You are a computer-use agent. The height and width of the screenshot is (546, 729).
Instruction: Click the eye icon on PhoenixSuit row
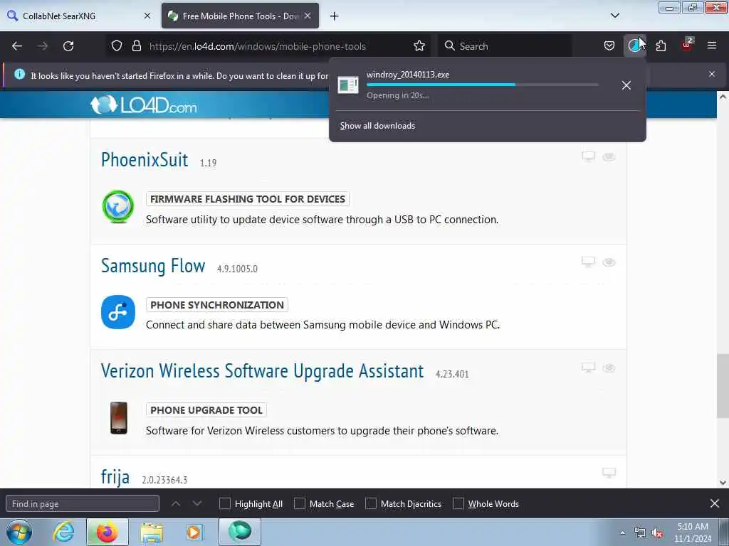609,157
